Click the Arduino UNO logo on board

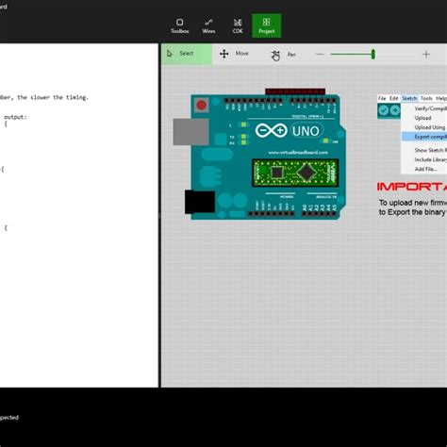(x=289, y=130)
